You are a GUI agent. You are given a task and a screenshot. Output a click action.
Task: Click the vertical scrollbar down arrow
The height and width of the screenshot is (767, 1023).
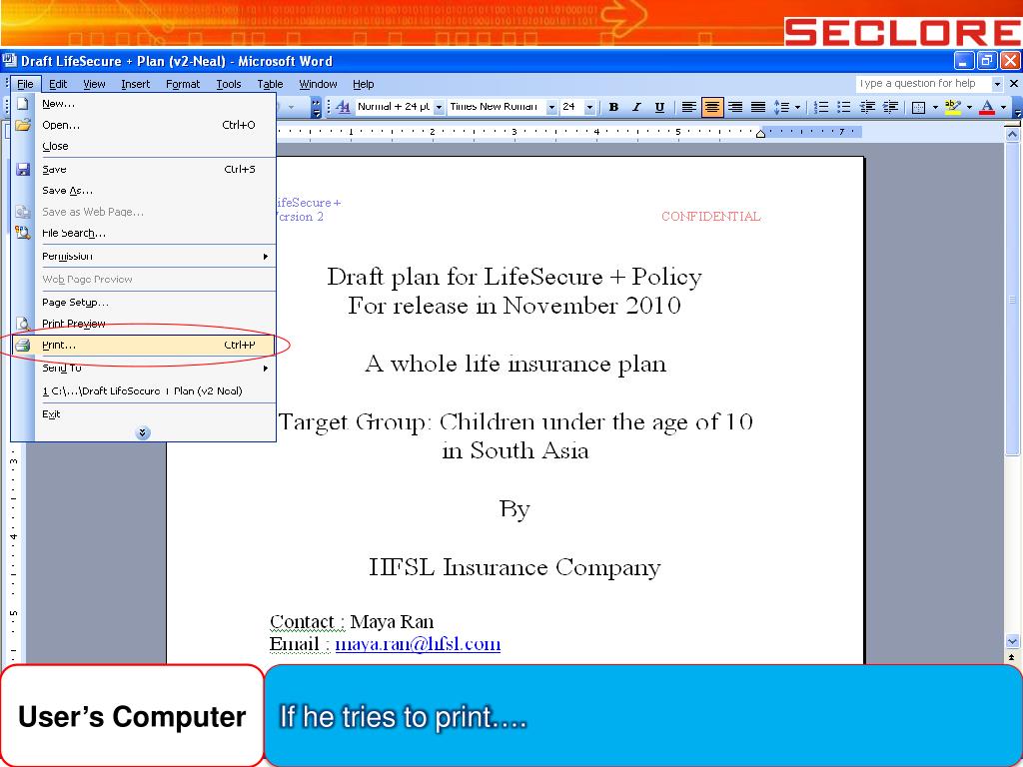pyautogui.click(x=1013, y=642)
